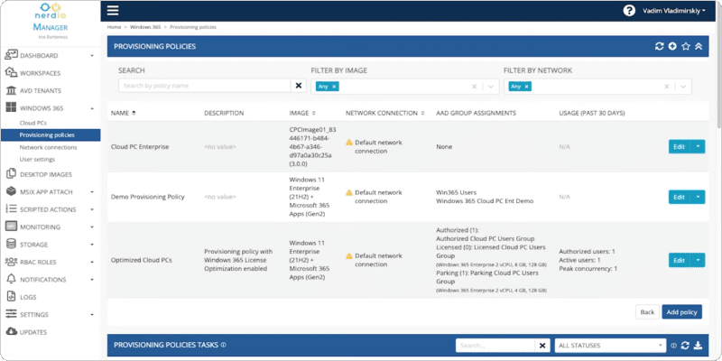Open the help question mark icon

click(629, 11)
